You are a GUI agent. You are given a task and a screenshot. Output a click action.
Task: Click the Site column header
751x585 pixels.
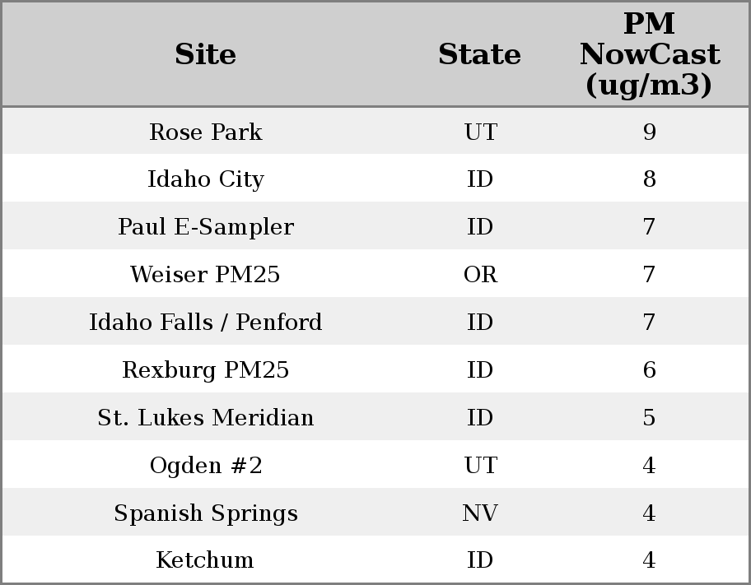tap(205, 54)
